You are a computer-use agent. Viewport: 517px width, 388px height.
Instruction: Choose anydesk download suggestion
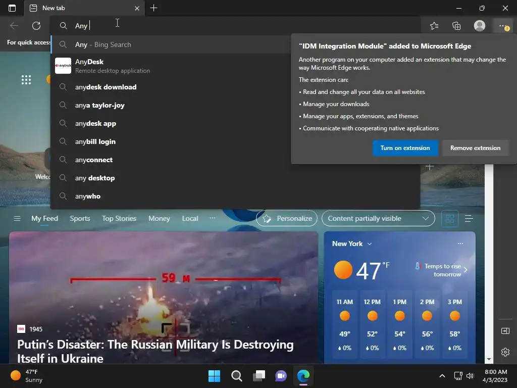(171, 87)
